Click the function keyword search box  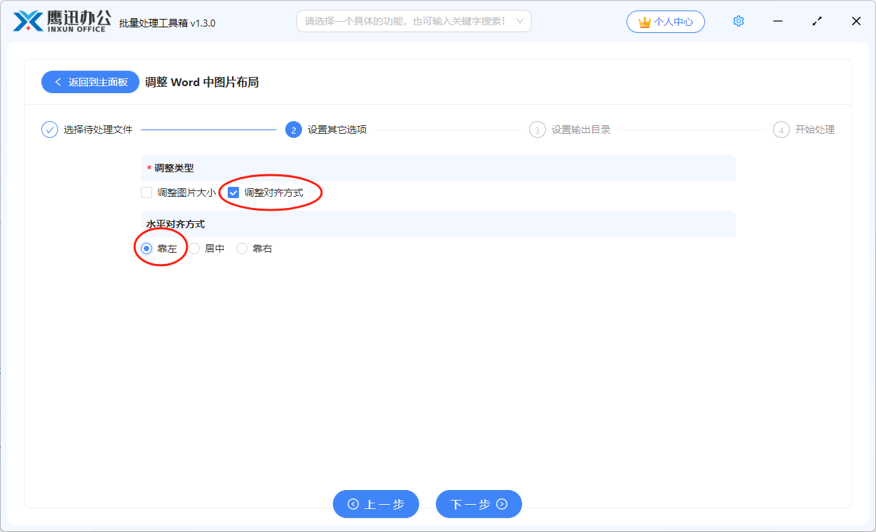click(414, 21)
